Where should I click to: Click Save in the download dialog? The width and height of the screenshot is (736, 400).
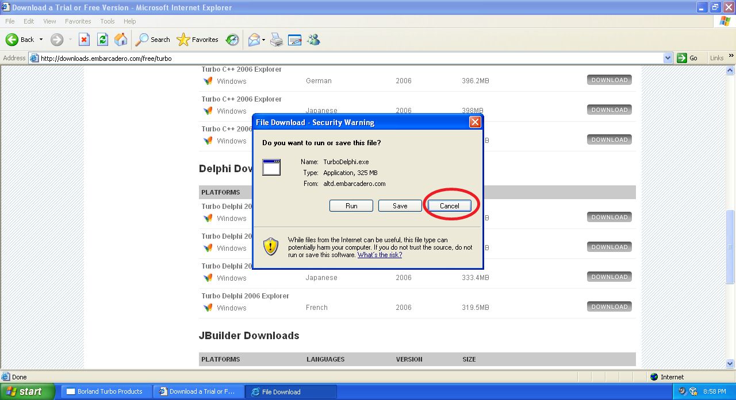coord(400,205)
